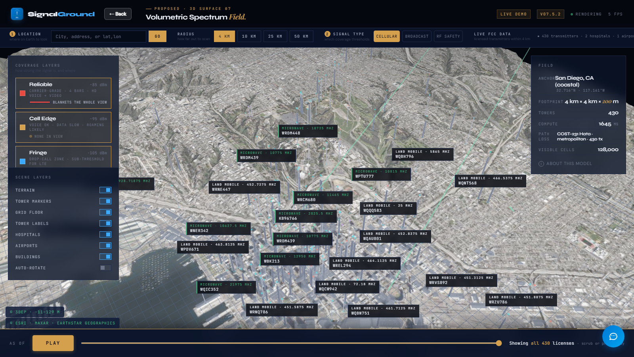Select the Cell Edge coverage layer card
634x357 pixels.
pos(63,127)
